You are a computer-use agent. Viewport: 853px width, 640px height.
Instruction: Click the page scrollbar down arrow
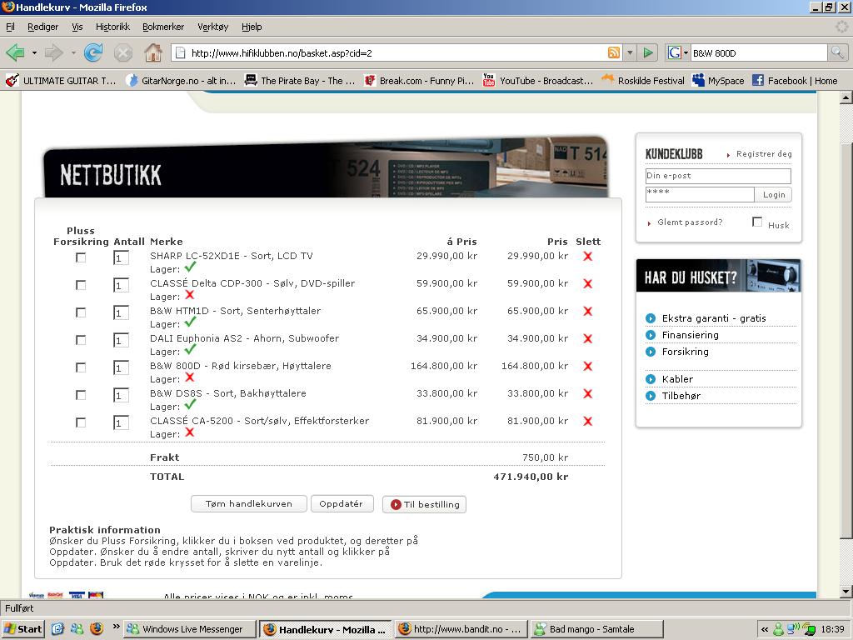(846, 591)
